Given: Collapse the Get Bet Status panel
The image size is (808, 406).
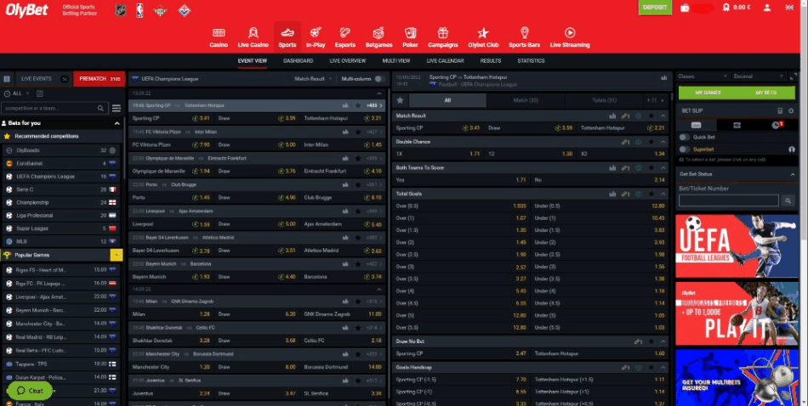Looking at the screenshot, I should pyautogui.click(x=793, y=174).
